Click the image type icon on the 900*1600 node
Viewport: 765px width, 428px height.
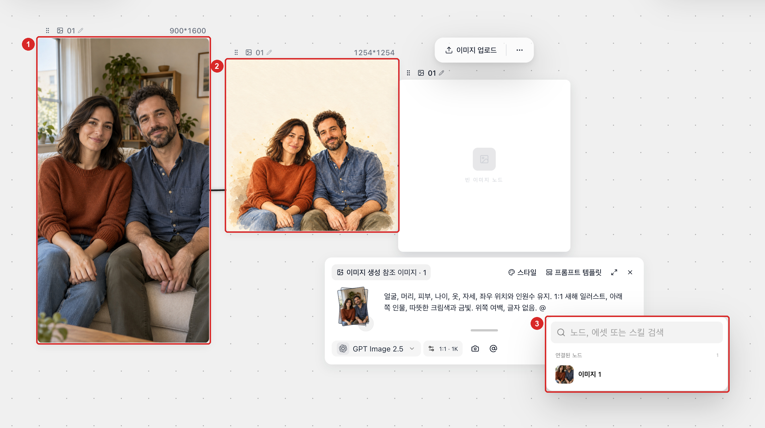60,30
